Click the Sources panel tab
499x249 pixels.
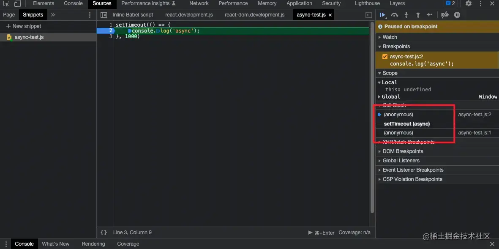pos(102,3)
